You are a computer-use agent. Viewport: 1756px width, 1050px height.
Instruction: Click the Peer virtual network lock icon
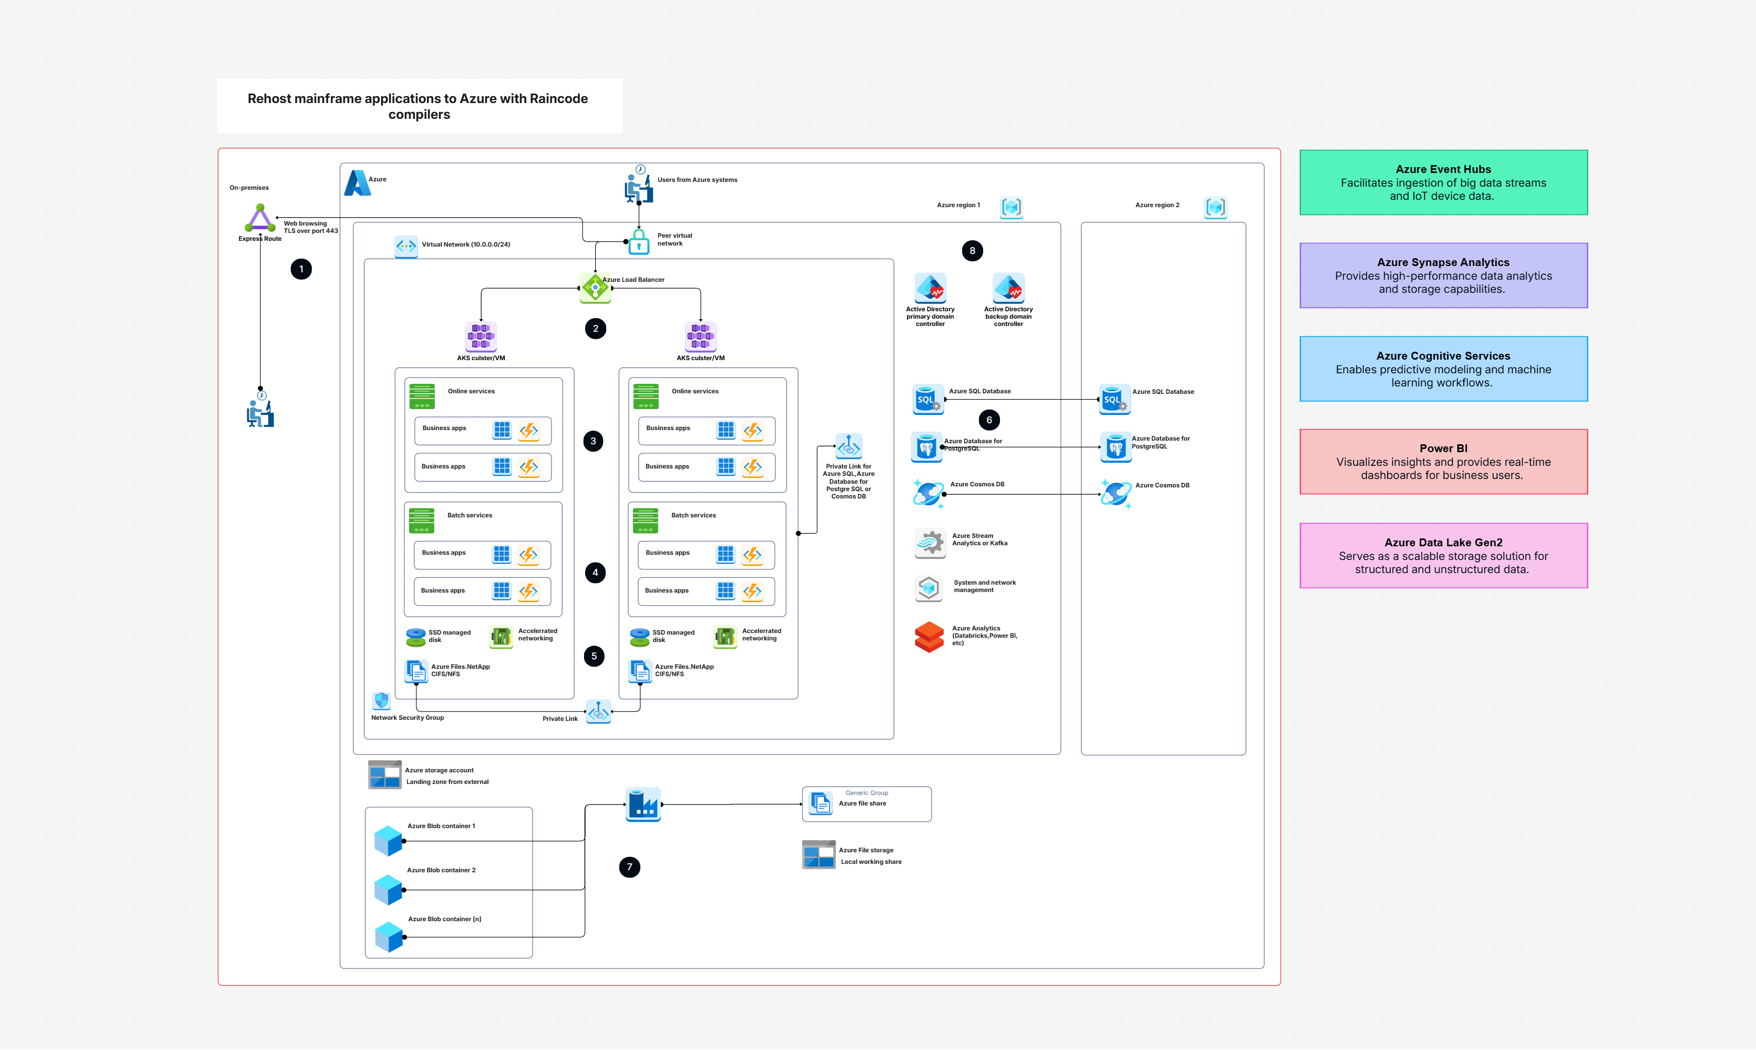639,241
